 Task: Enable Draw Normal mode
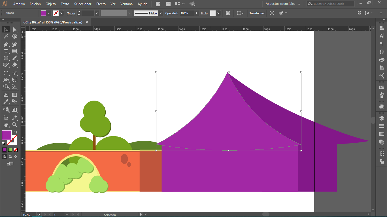[x=4, y=157]
